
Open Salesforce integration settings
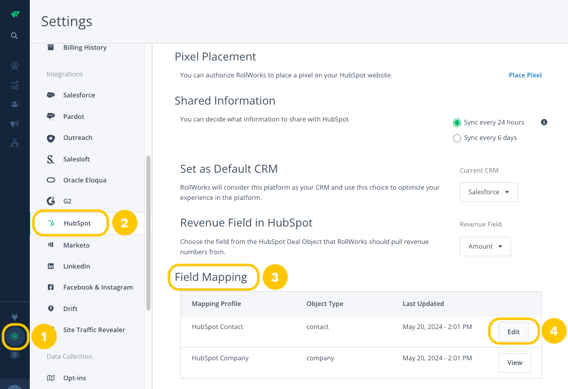[x=79, y=95]
